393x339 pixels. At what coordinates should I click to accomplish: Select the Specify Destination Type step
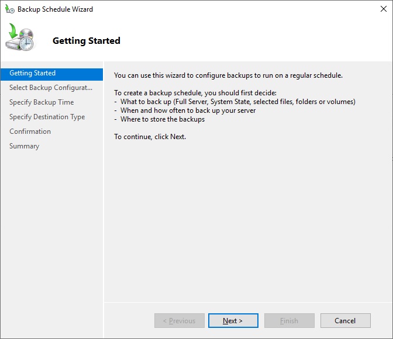[47, 117]
